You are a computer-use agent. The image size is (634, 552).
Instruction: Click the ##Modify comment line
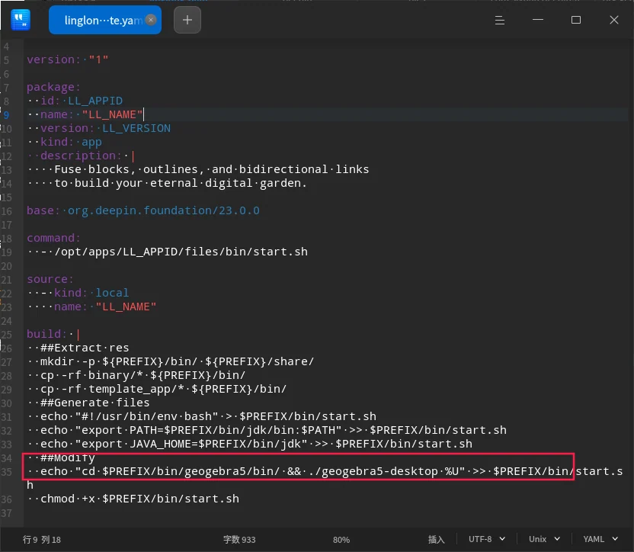tap(61, 458)
